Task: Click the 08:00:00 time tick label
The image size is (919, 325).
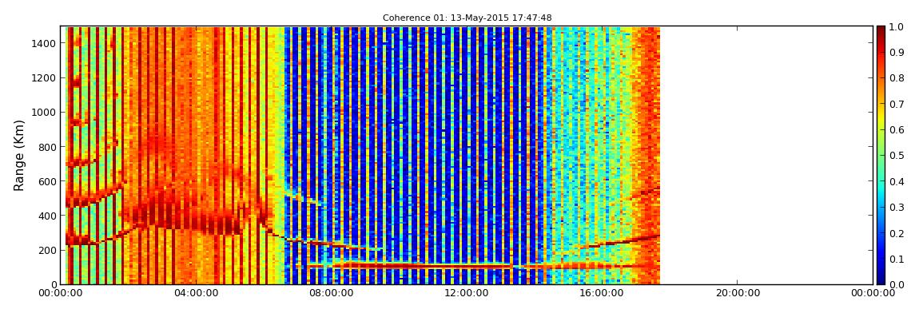Action: (332, 293)
